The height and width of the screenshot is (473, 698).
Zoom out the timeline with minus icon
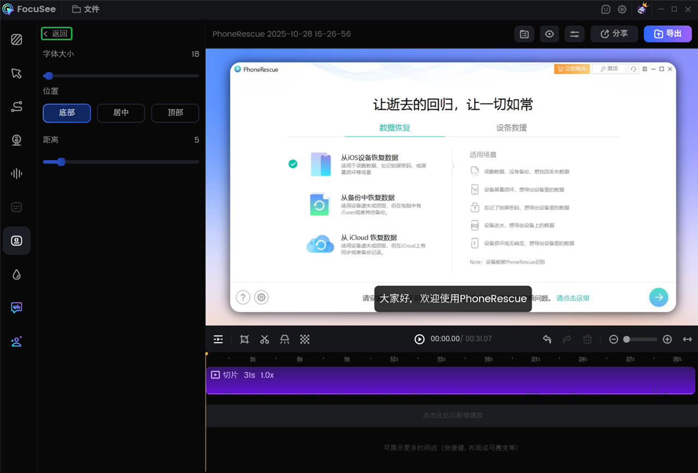pos(614,339)
